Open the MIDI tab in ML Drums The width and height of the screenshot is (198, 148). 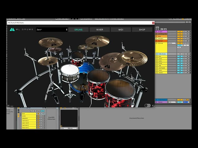pos(121,30)
